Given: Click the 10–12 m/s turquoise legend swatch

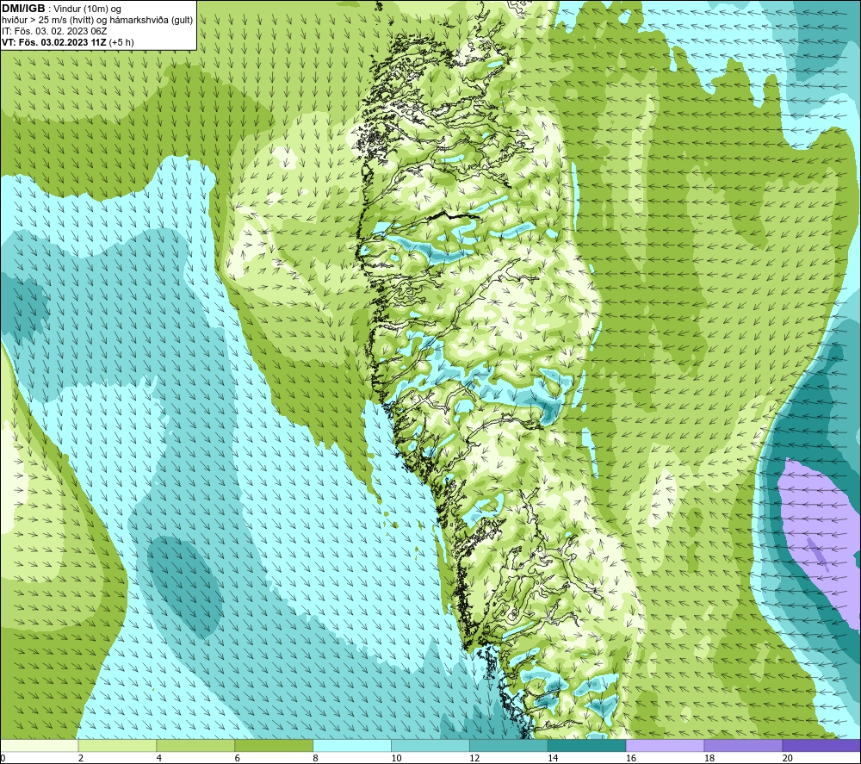Looking at the screenshot, I should (430, 745).
